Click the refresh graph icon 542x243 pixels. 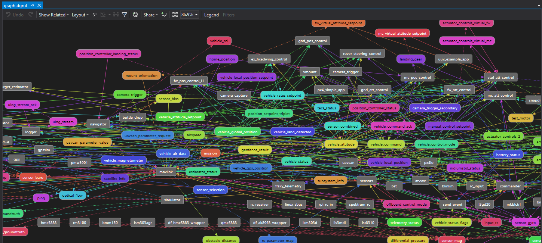[x=135, y=15]
